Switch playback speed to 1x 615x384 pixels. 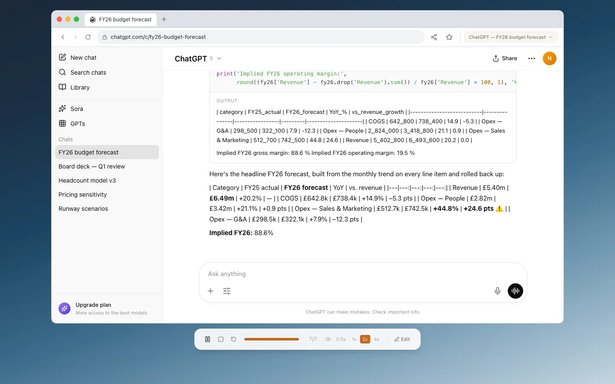click(x=354, y=339)
